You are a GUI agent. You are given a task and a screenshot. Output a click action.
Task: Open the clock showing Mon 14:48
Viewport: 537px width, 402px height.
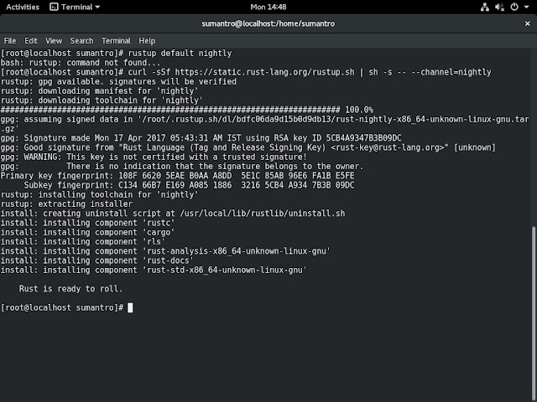[269, 7]
